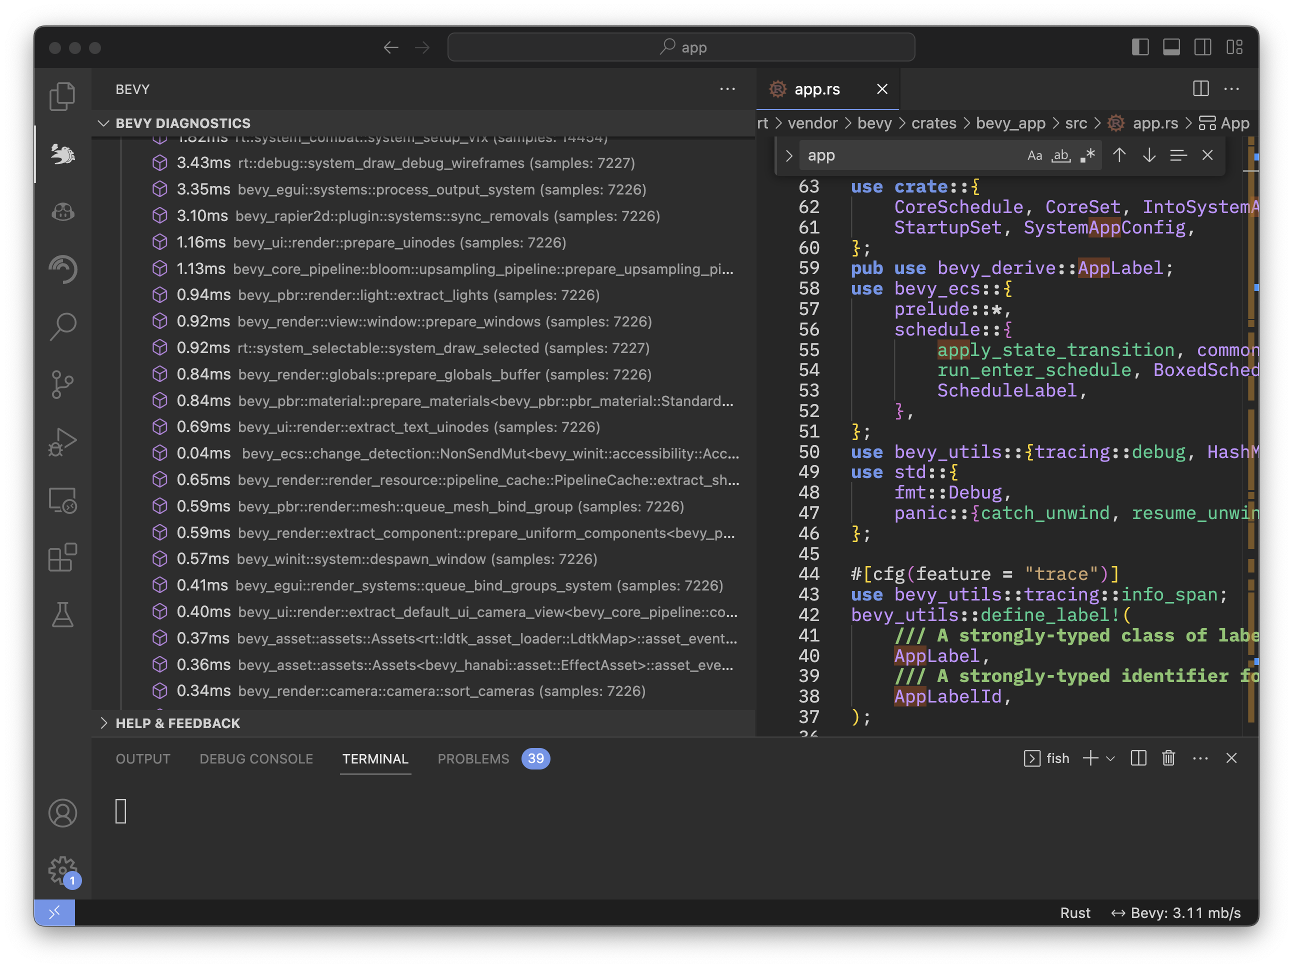Switch to the DEBUG CONSOLE tab
This screenshot has height=968, width=1293.
tap(256, 758)
